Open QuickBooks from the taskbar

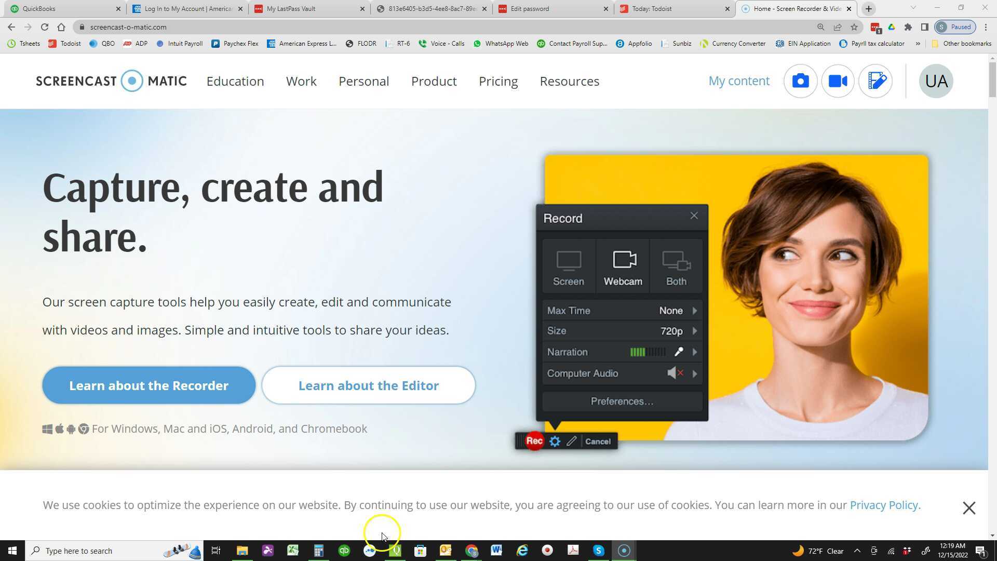[344, 550]
